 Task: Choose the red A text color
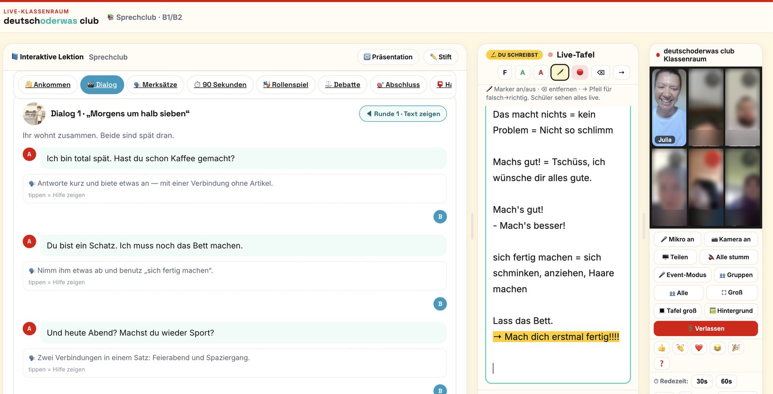(541, 72)
